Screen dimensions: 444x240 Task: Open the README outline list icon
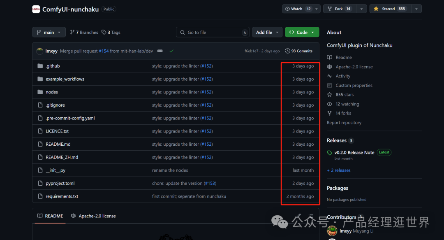311,216
